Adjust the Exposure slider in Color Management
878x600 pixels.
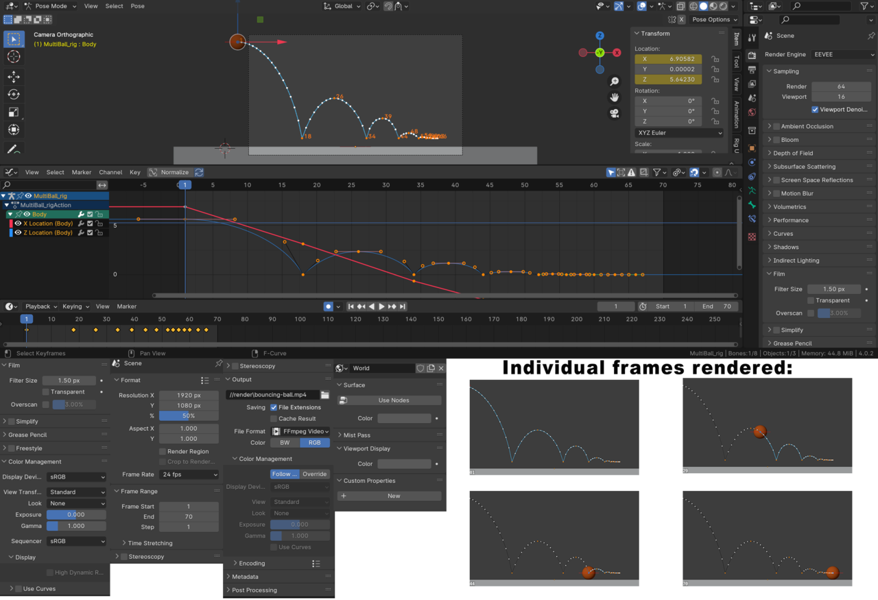tap(77, 515)
